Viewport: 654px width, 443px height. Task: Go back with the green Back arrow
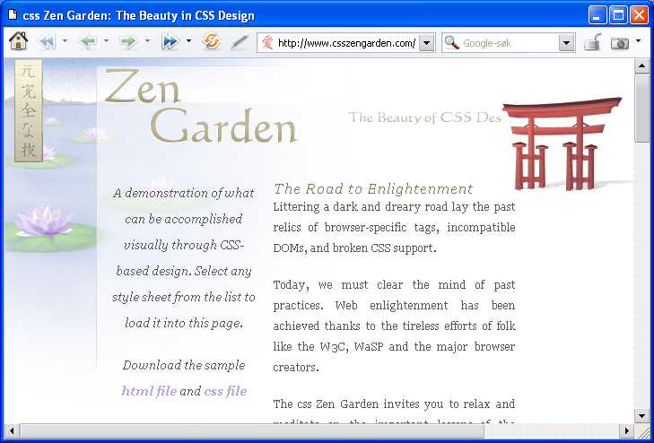click(x=88, y=41)
